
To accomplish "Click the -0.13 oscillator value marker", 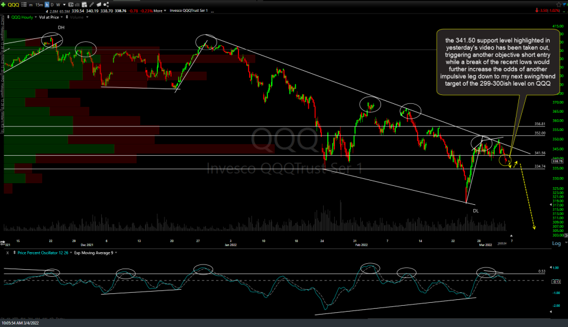I will click(556, 282).
